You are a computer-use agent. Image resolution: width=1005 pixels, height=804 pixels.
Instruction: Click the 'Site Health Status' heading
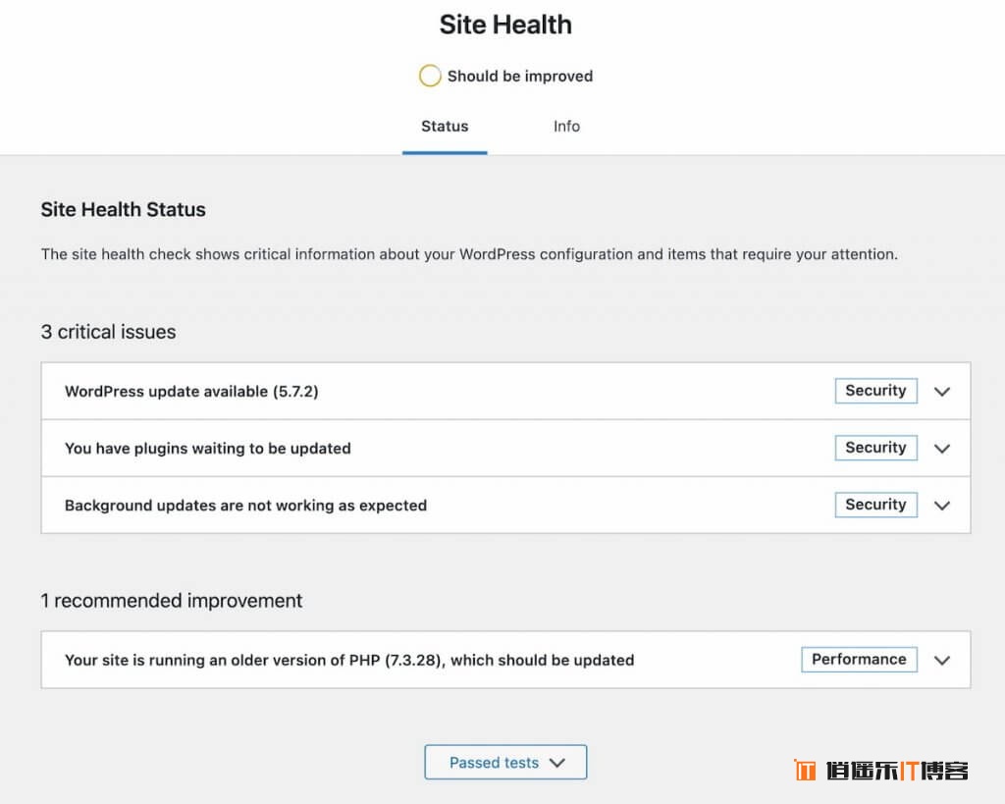123,210
